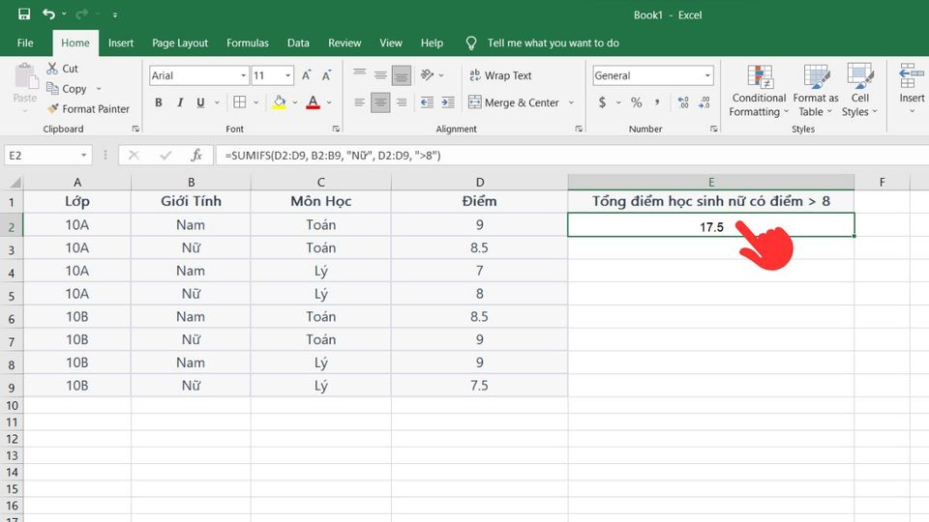Click the Comma Style icon
This screenshot has height=522, width=929.
click(657, 102)
